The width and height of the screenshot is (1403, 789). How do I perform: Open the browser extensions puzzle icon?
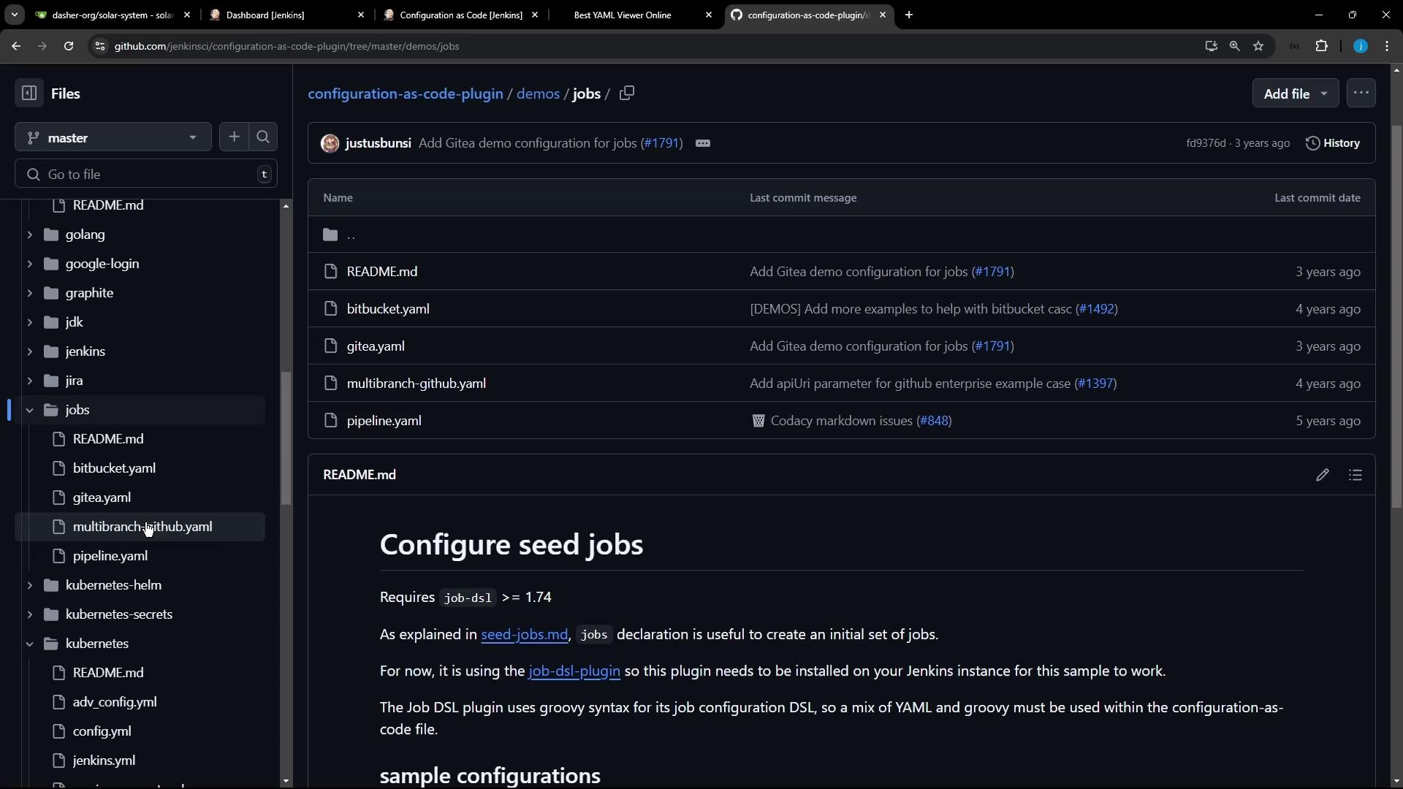pyautogui.click(x=1321, y=46)
